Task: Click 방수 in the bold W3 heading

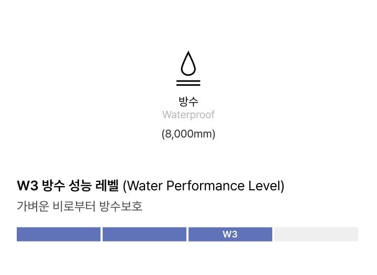Action: 53,186
